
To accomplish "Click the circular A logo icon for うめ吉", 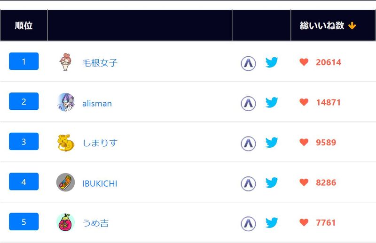I will coord(248,223).
